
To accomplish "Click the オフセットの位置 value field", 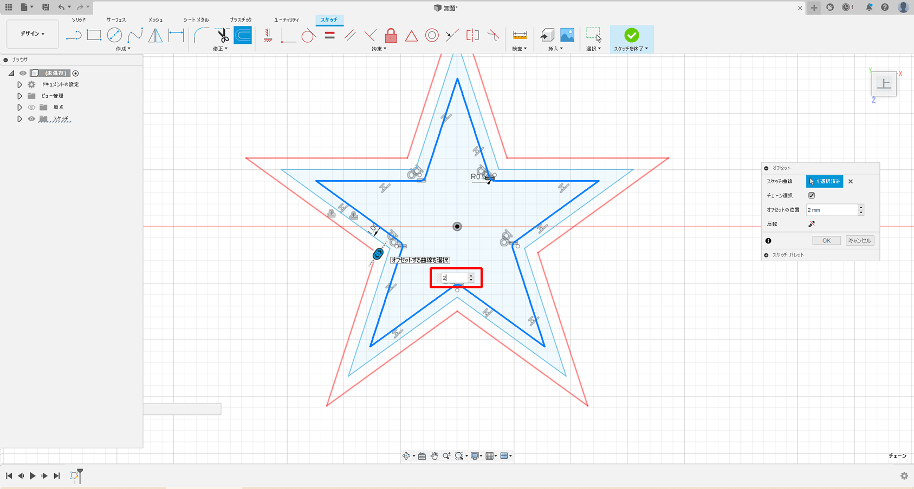I will 832,210.
